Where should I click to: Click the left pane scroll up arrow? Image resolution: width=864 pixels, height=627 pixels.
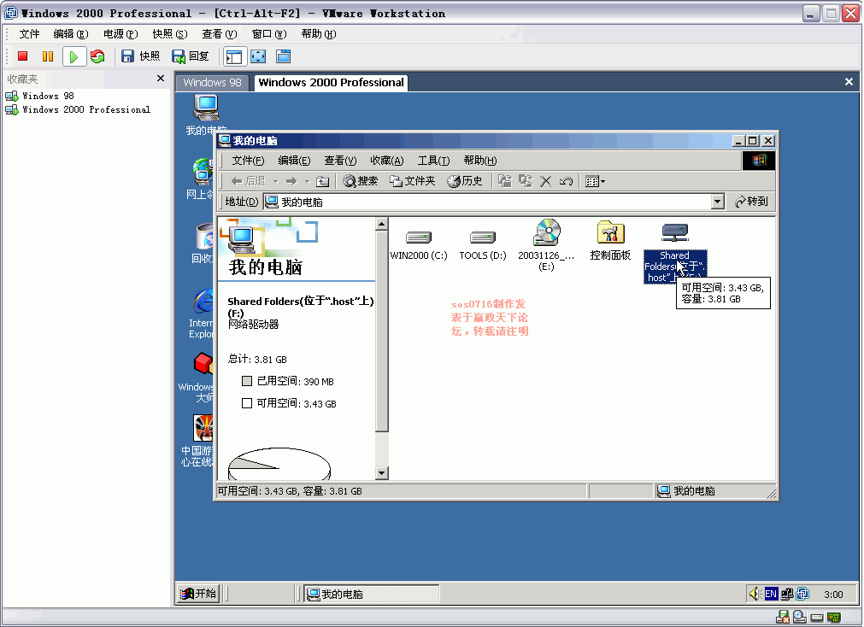[x=381, y=224]
